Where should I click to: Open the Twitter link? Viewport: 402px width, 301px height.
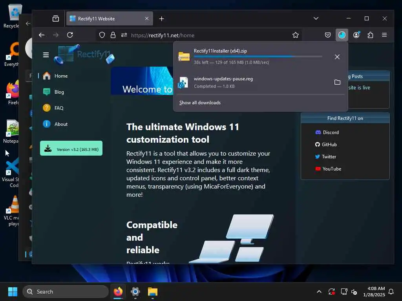(x=325, y=157)
